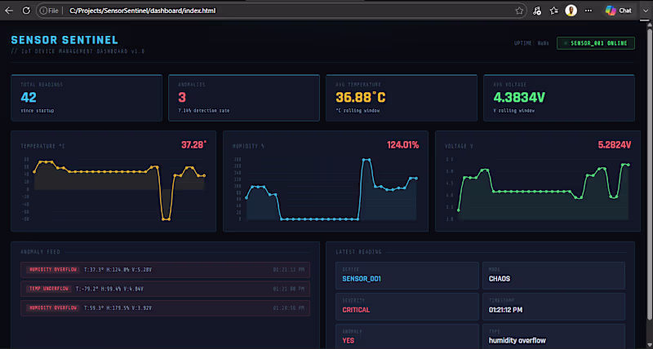This screenshot has width=653, height=349.
Task: Expand the chevron beside Chat
Action: tap(646, 11)
